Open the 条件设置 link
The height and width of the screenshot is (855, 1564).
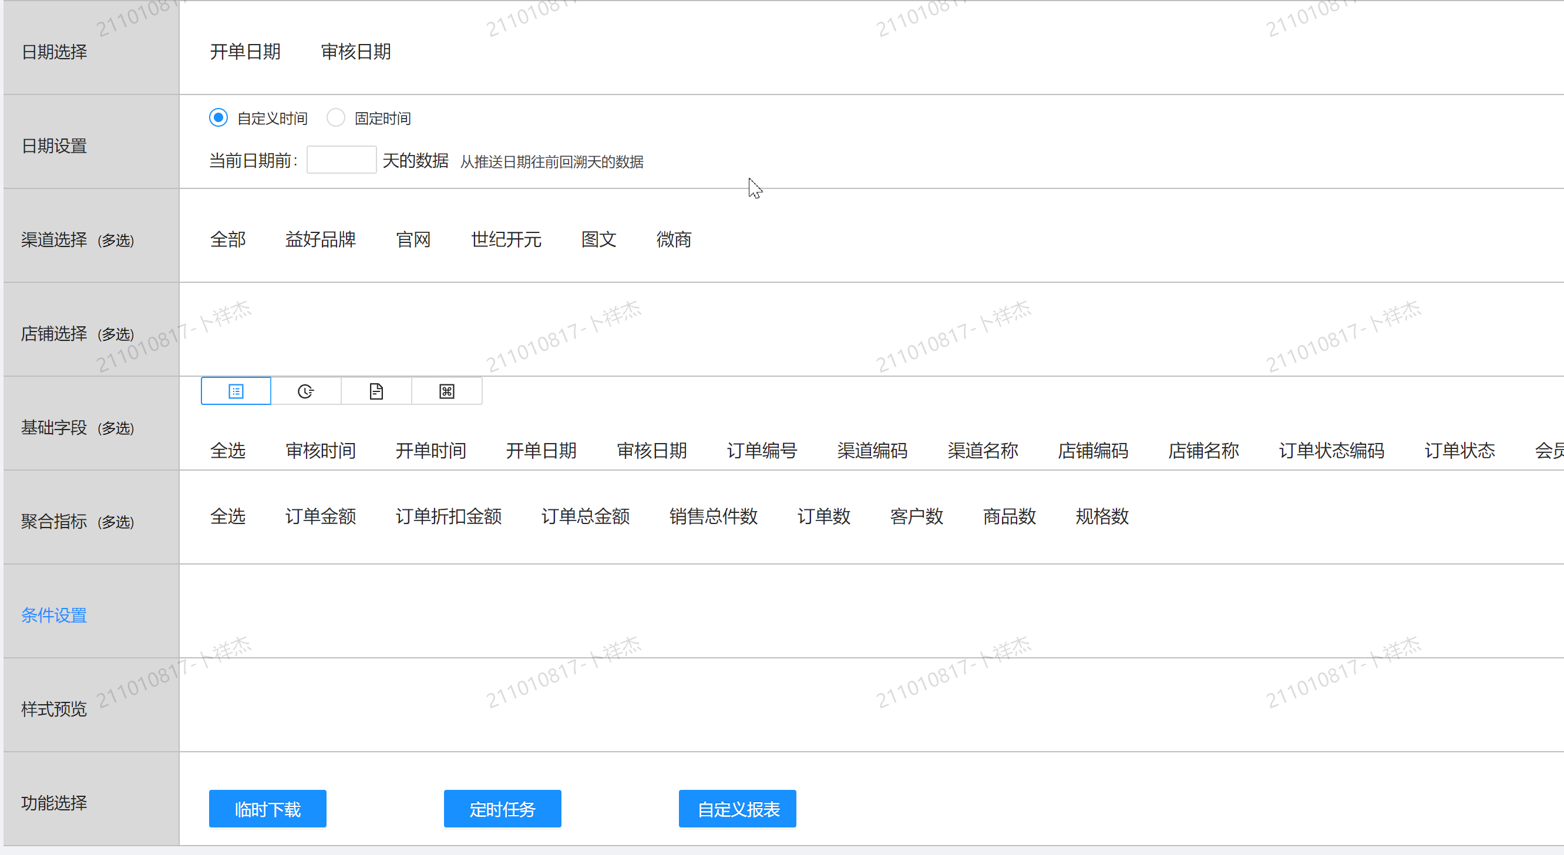click(54, 616)
